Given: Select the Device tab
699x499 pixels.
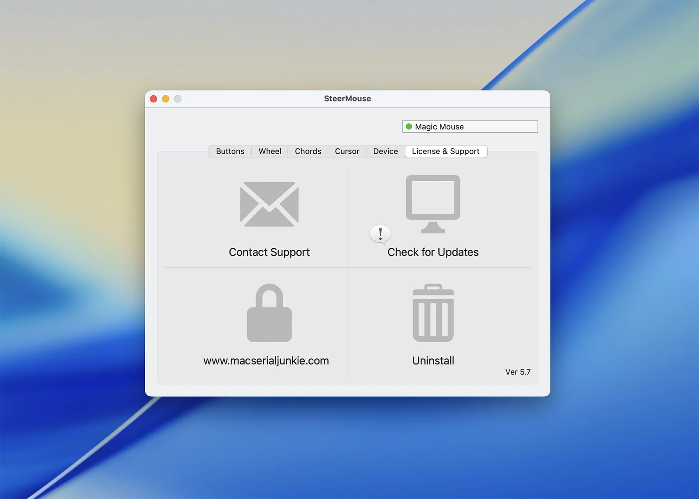Looking at the screenshot, I should click(385, 151).
